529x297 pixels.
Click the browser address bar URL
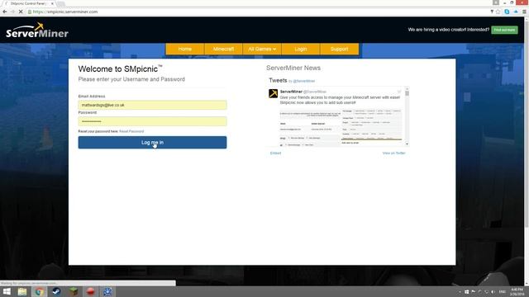(65, 12)
